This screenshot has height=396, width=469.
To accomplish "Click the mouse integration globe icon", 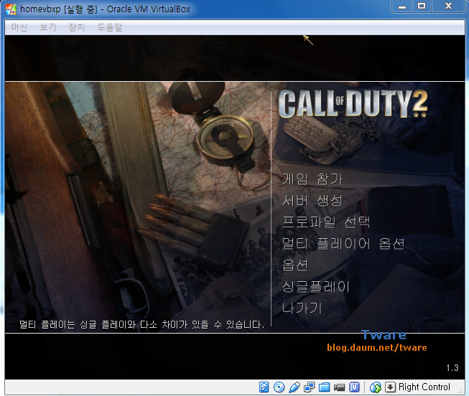I will [376, 387].
